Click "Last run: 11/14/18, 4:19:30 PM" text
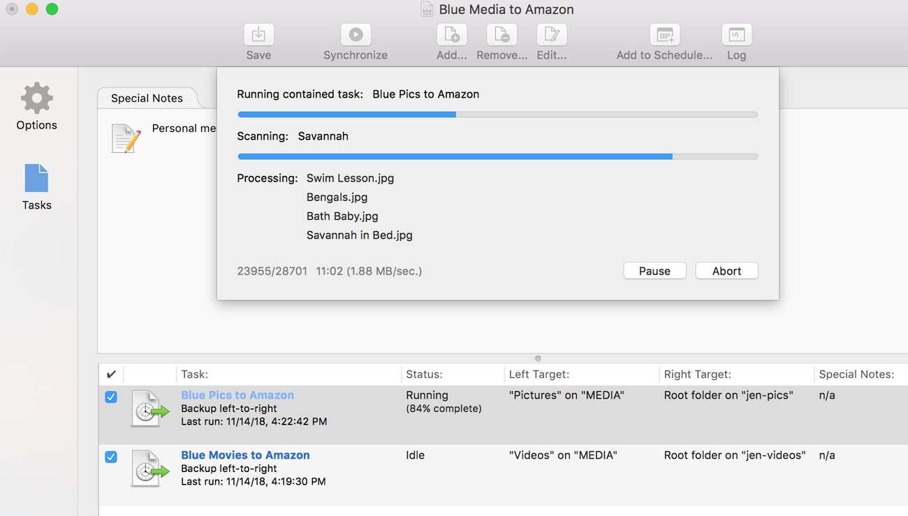 [253, 482]
